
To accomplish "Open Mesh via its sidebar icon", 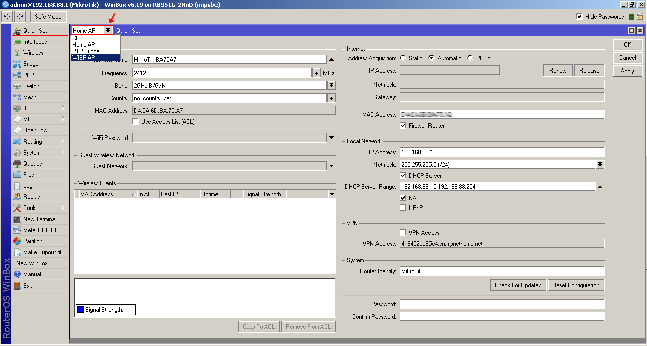I will coord(17,97).
